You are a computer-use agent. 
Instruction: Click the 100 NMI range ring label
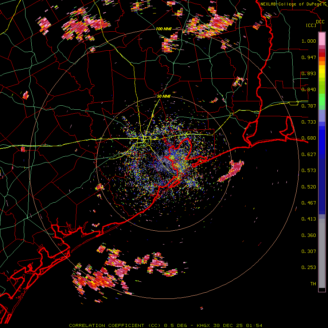coord(164,29)
